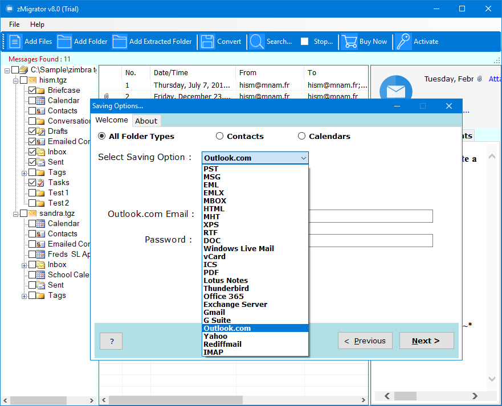Check the Calendar checkbox under hism.tgz

pyautogui.click(x=32, y=100)
